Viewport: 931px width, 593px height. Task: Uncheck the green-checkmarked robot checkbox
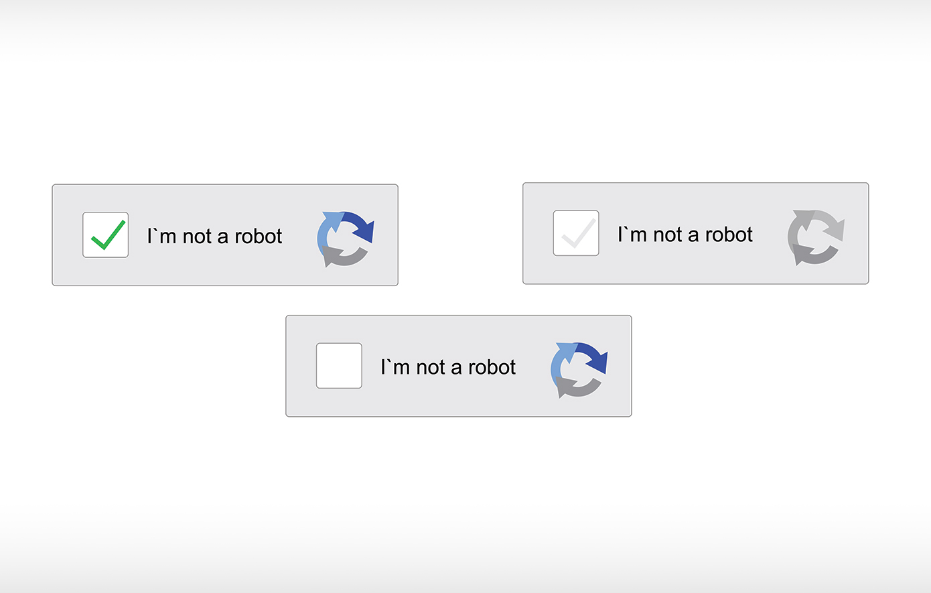tap(105, 235)
